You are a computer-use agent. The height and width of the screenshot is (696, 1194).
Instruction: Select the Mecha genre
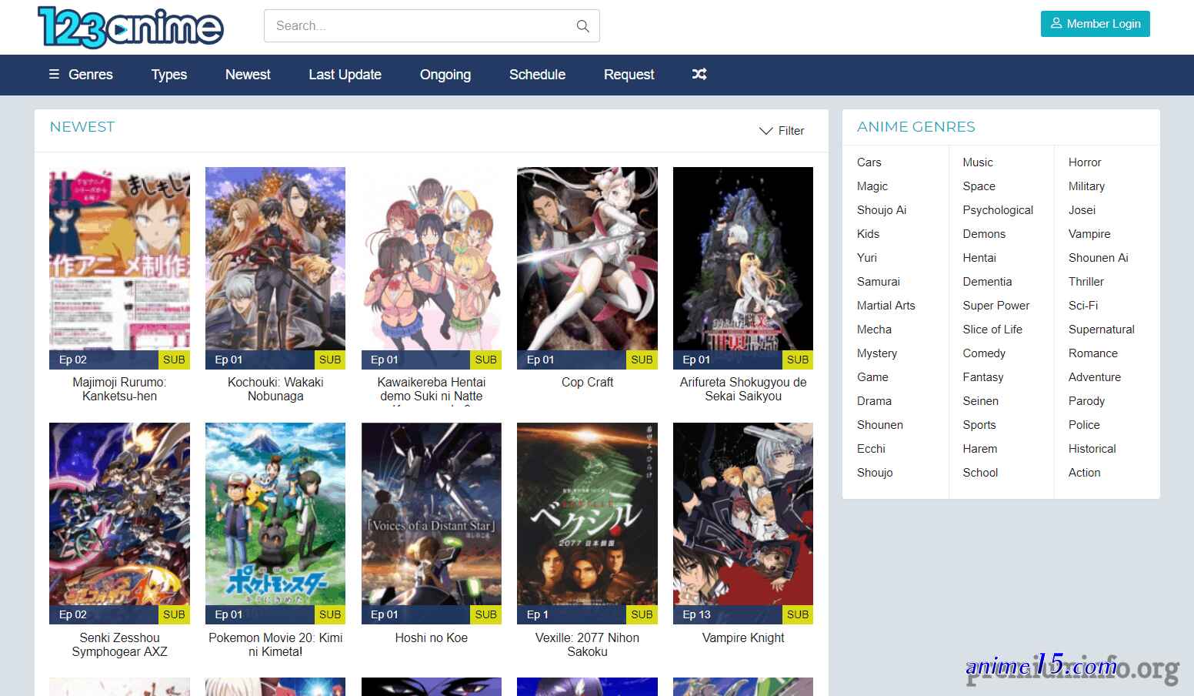(874, 330)
